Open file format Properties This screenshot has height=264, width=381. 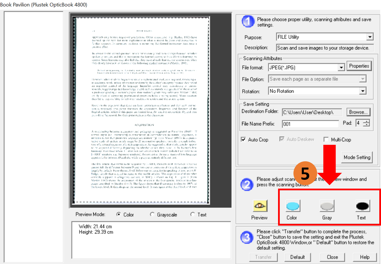coord(359,66)
